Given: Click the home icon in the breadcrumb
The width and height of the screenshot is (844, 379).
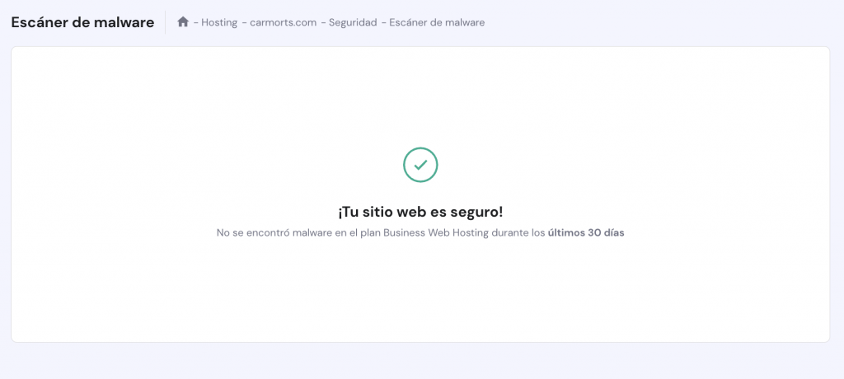Looking at the screenshot, I should pyautogui.click(x=183, y=22).
